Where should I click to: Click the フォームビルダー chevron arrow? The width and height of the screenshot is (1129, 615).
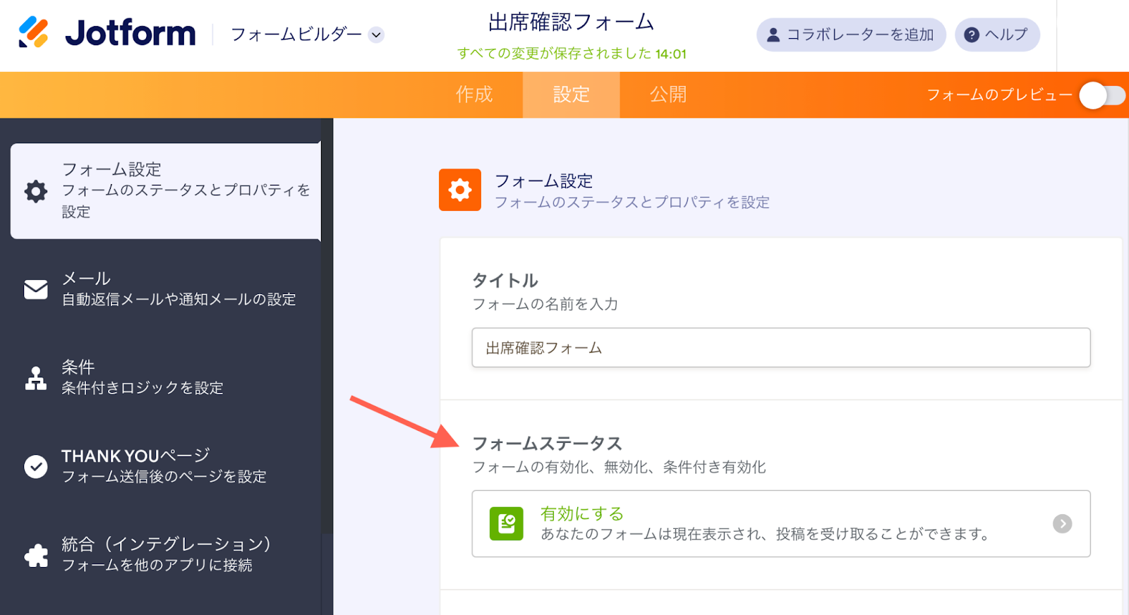(x=376, y=35)
